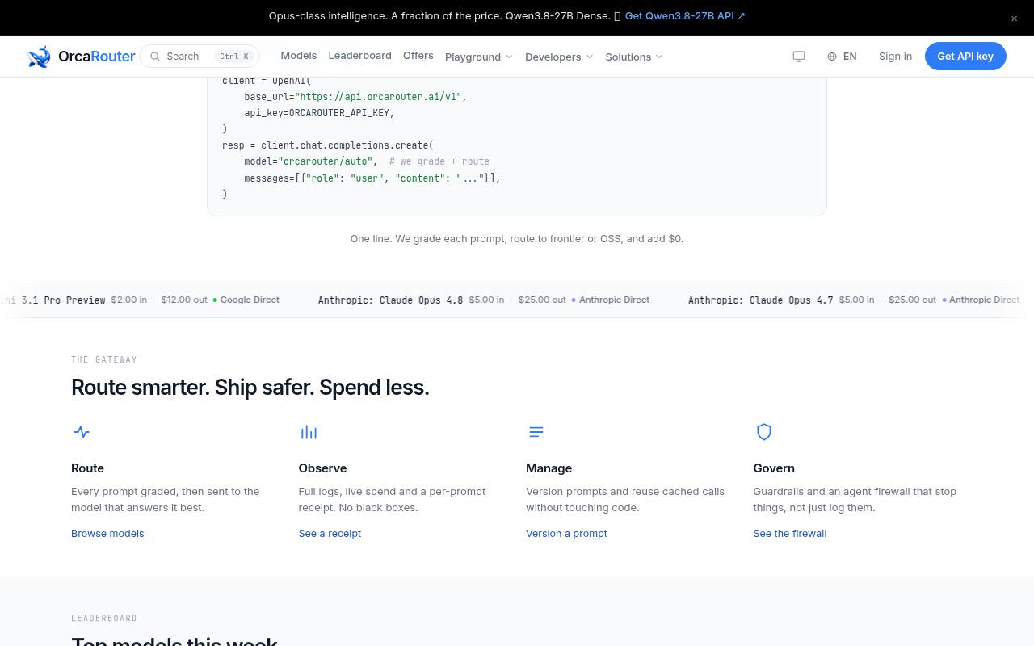Viewport: 1034px width, 646px height.
Task: Click the OrcaRouter brand name
Action: click(97, 57)
